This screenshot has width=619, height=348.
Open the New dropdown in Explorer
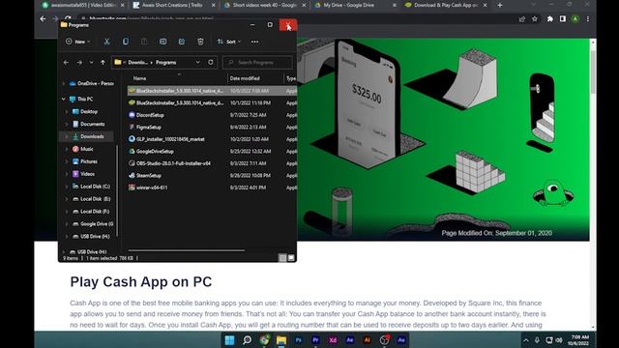click(77, 42)
